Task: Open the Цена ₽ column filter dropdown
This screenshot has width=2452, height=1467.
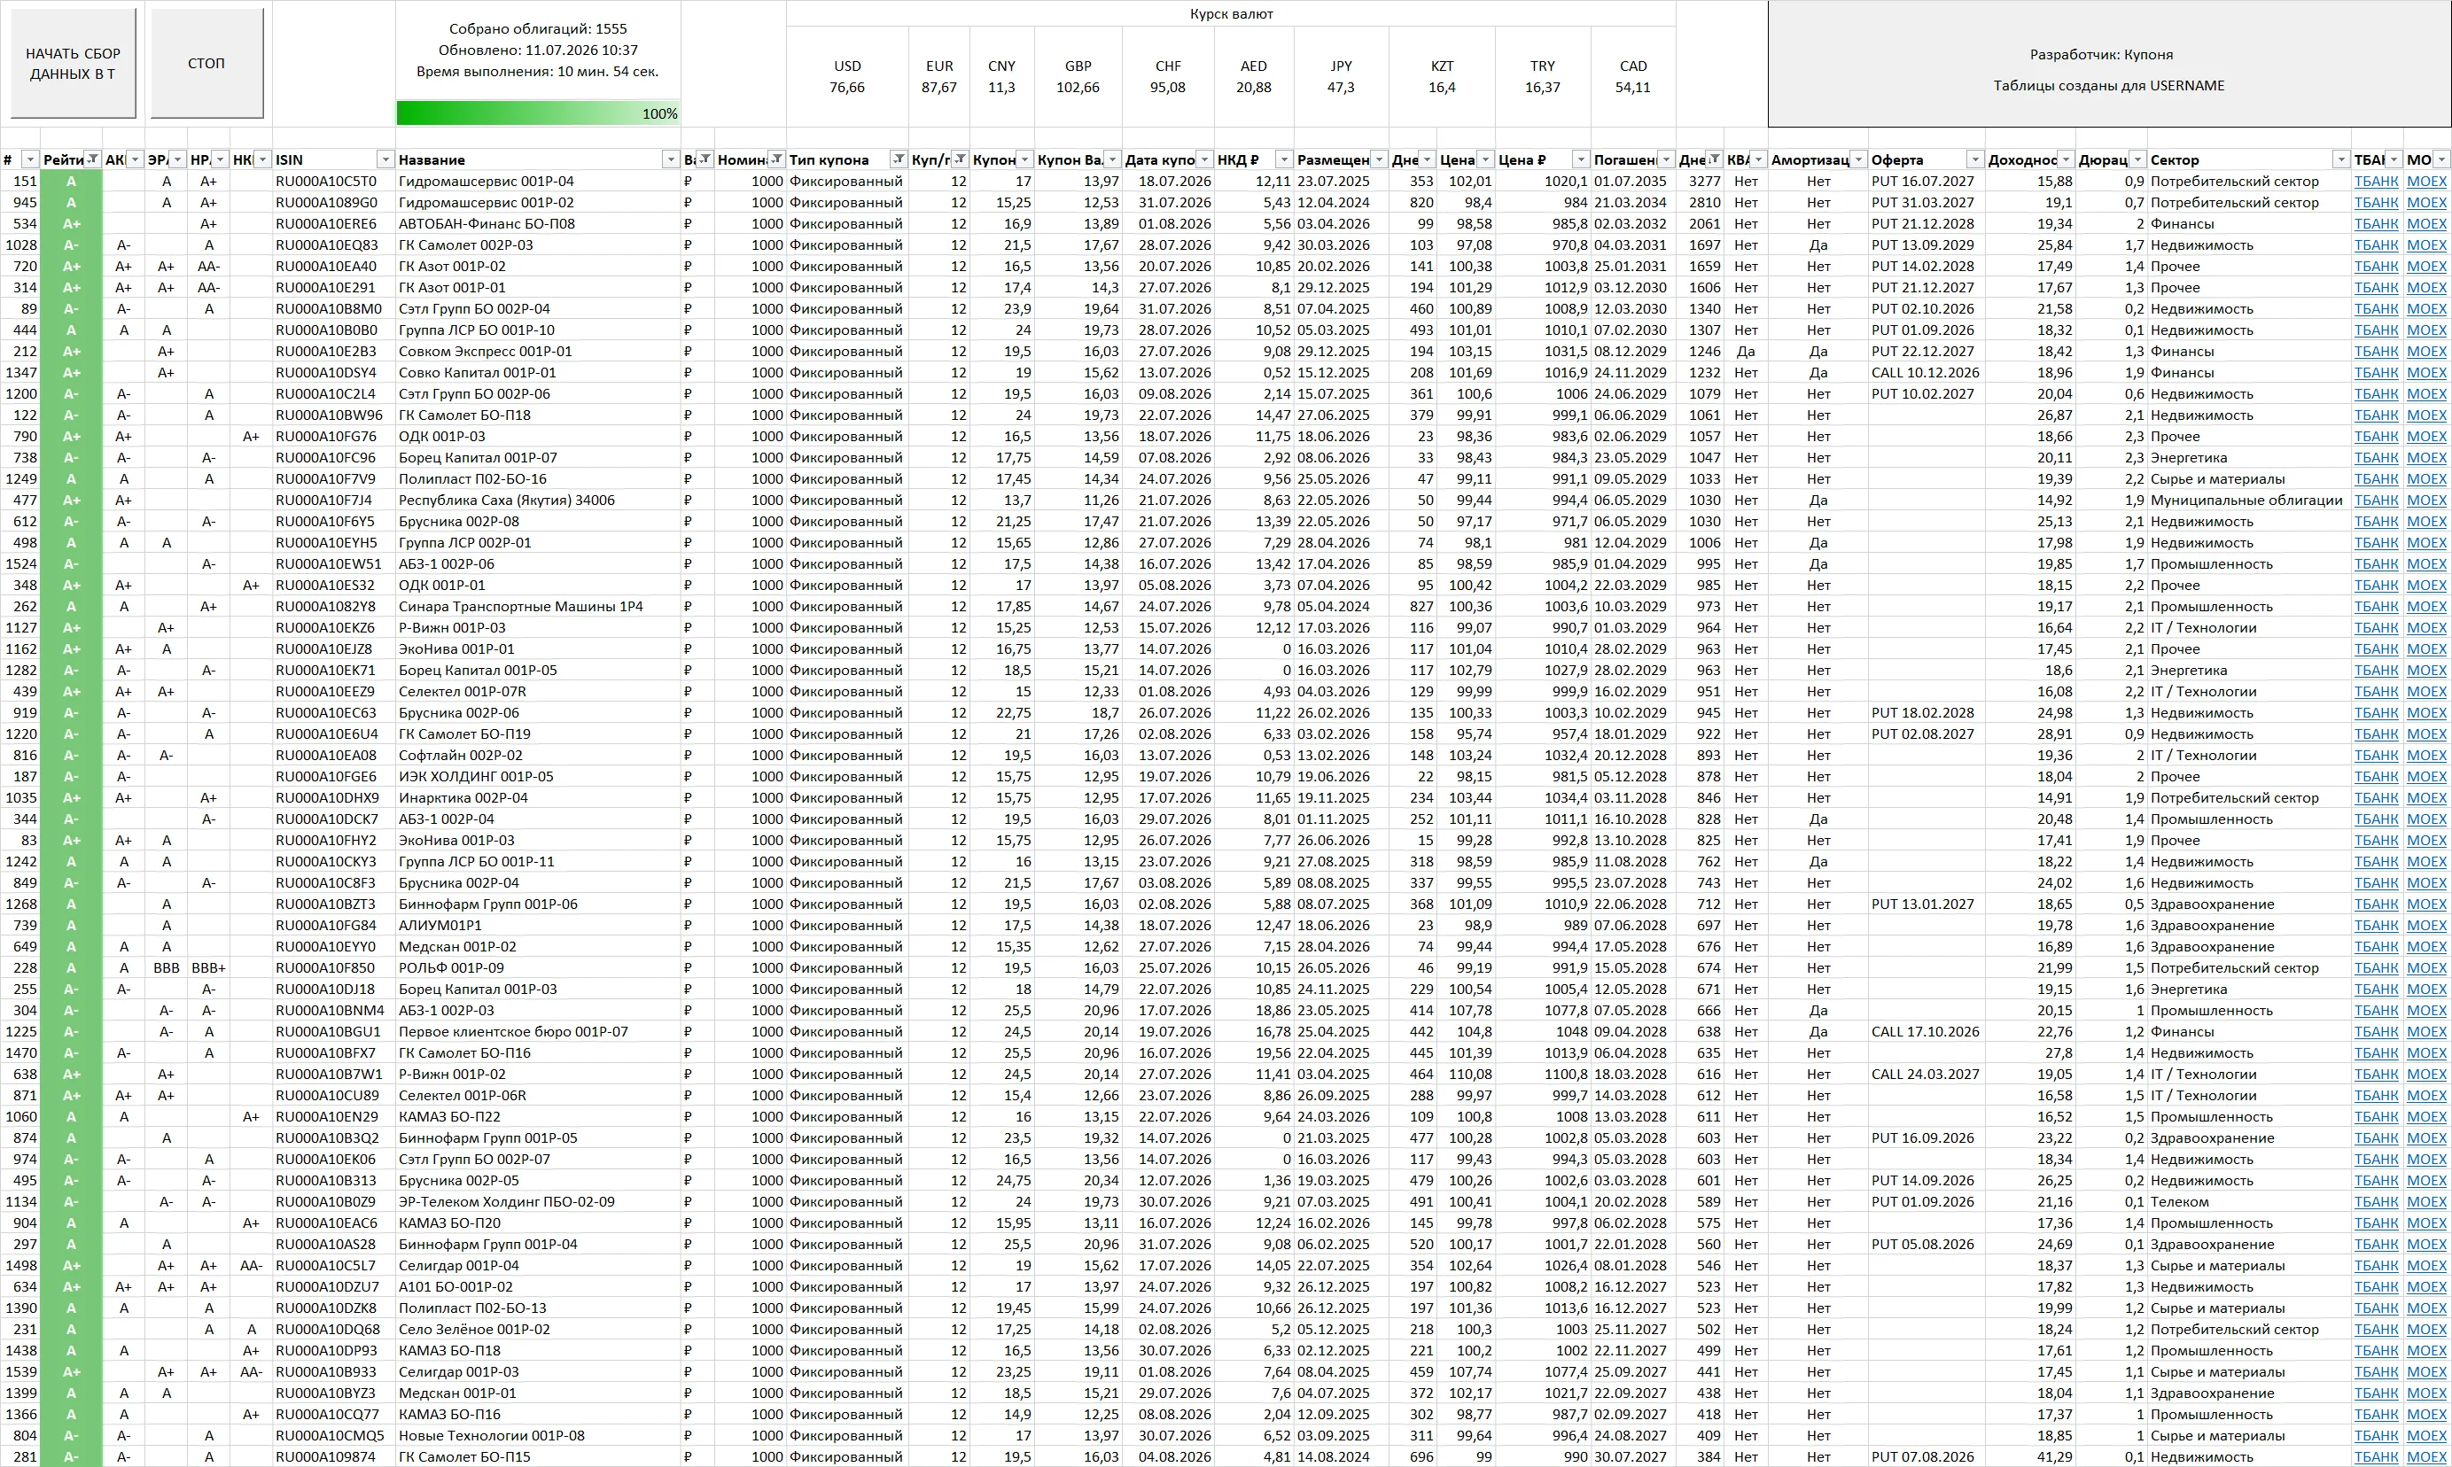Action: (x=1580, y=160)
